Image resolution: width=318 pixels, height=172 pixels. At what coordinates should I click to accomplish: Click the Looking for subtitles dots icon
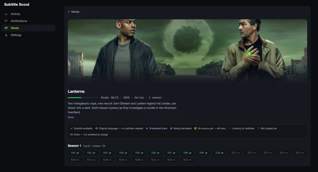click(x=230, y=128)
